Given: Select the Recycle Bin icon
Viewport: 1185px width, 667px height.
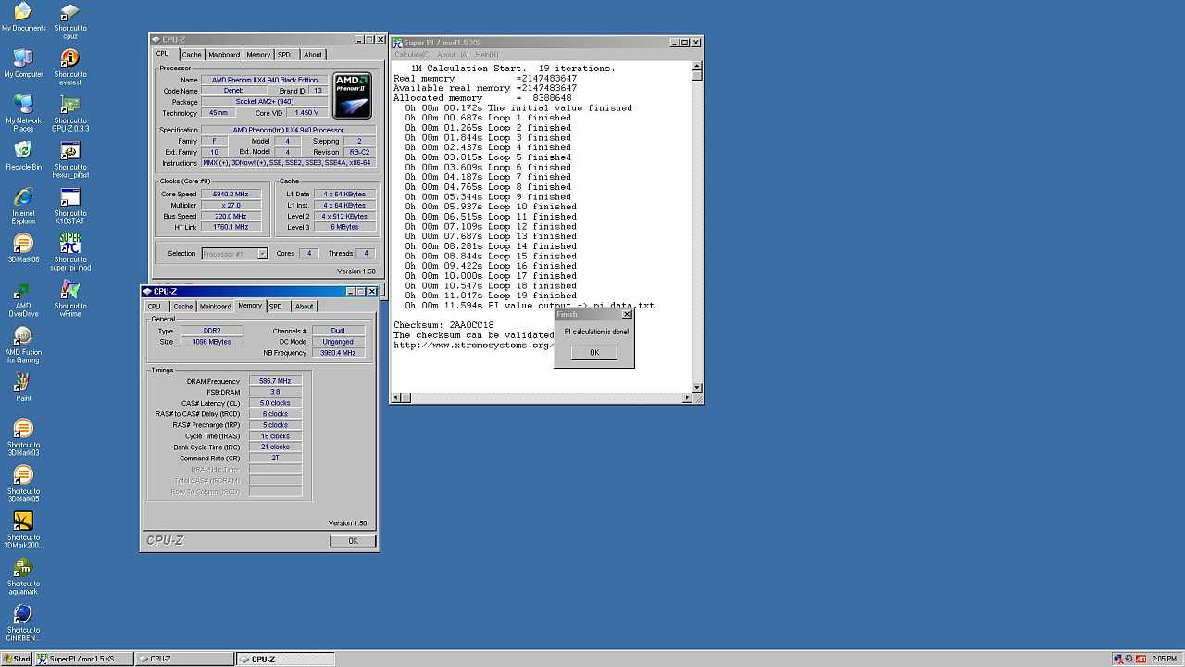Looking at the screenshot, I should click(23, 156).
